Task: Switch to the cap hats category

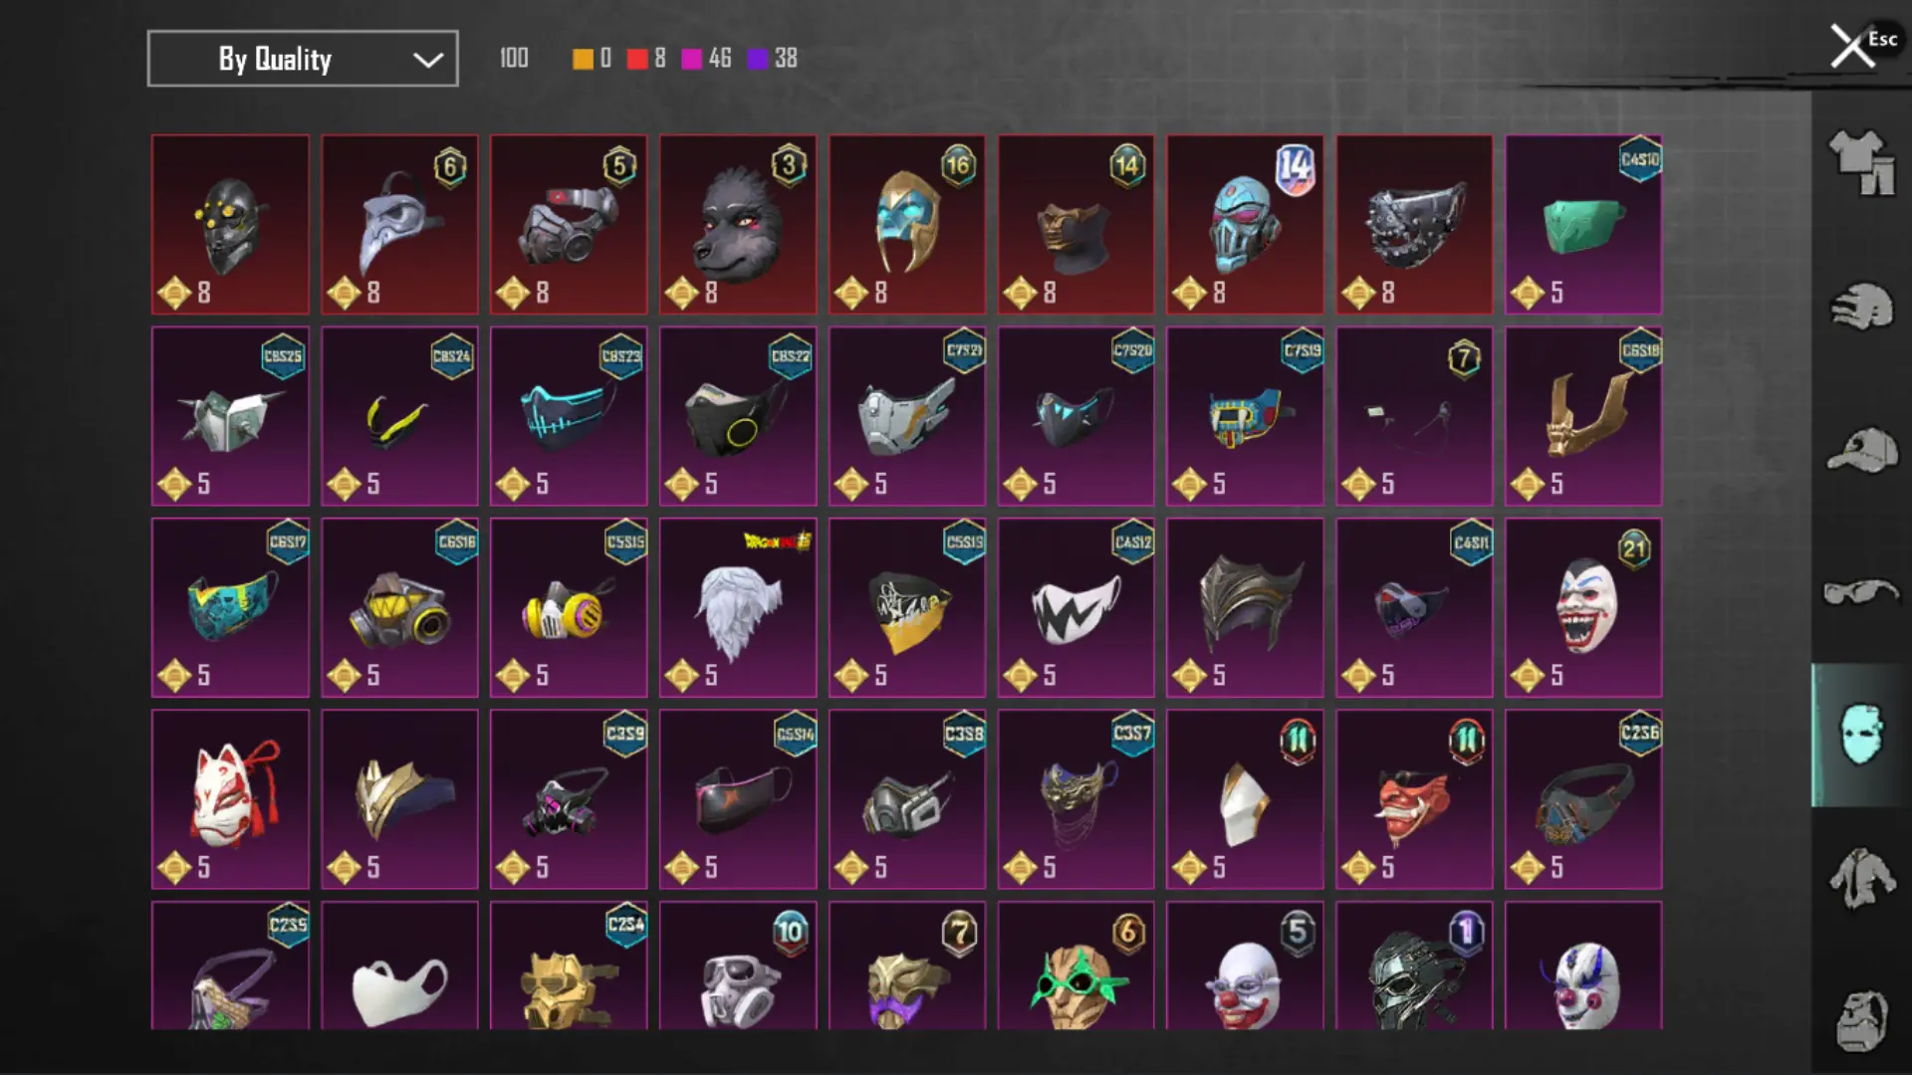Action: point(1860,450)
